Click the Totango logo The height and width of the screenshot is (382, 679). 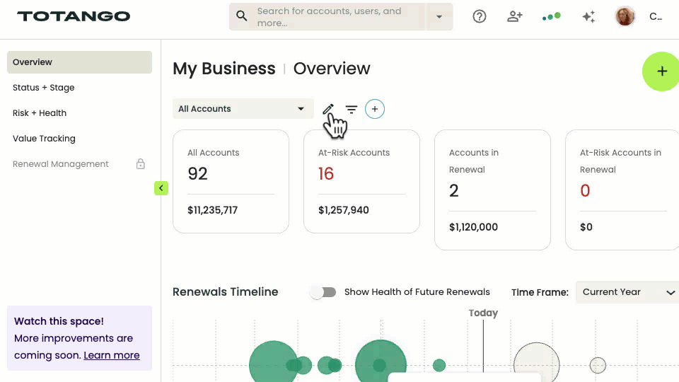74,16
